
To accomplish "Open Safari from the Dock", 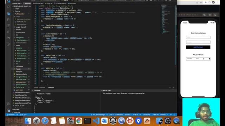I will click(45, 121).
